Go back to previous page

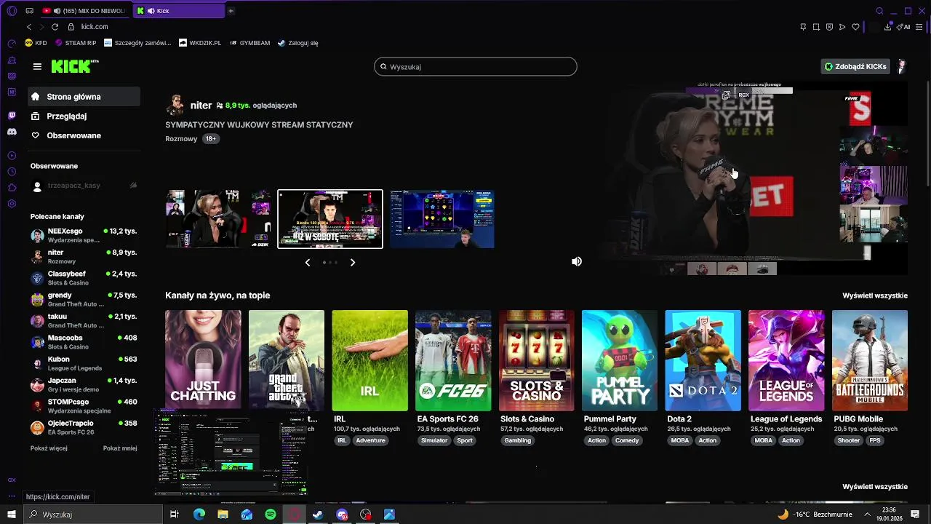click(x=29, y=27)
